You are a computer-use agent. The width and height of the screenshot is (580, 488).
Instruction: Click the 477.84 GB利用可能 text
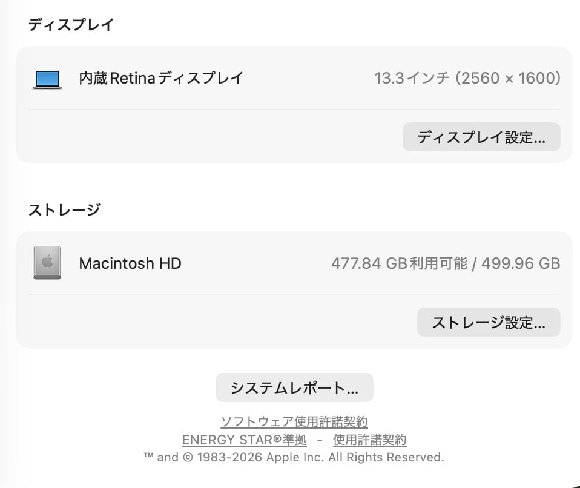(x=399, y=263)
